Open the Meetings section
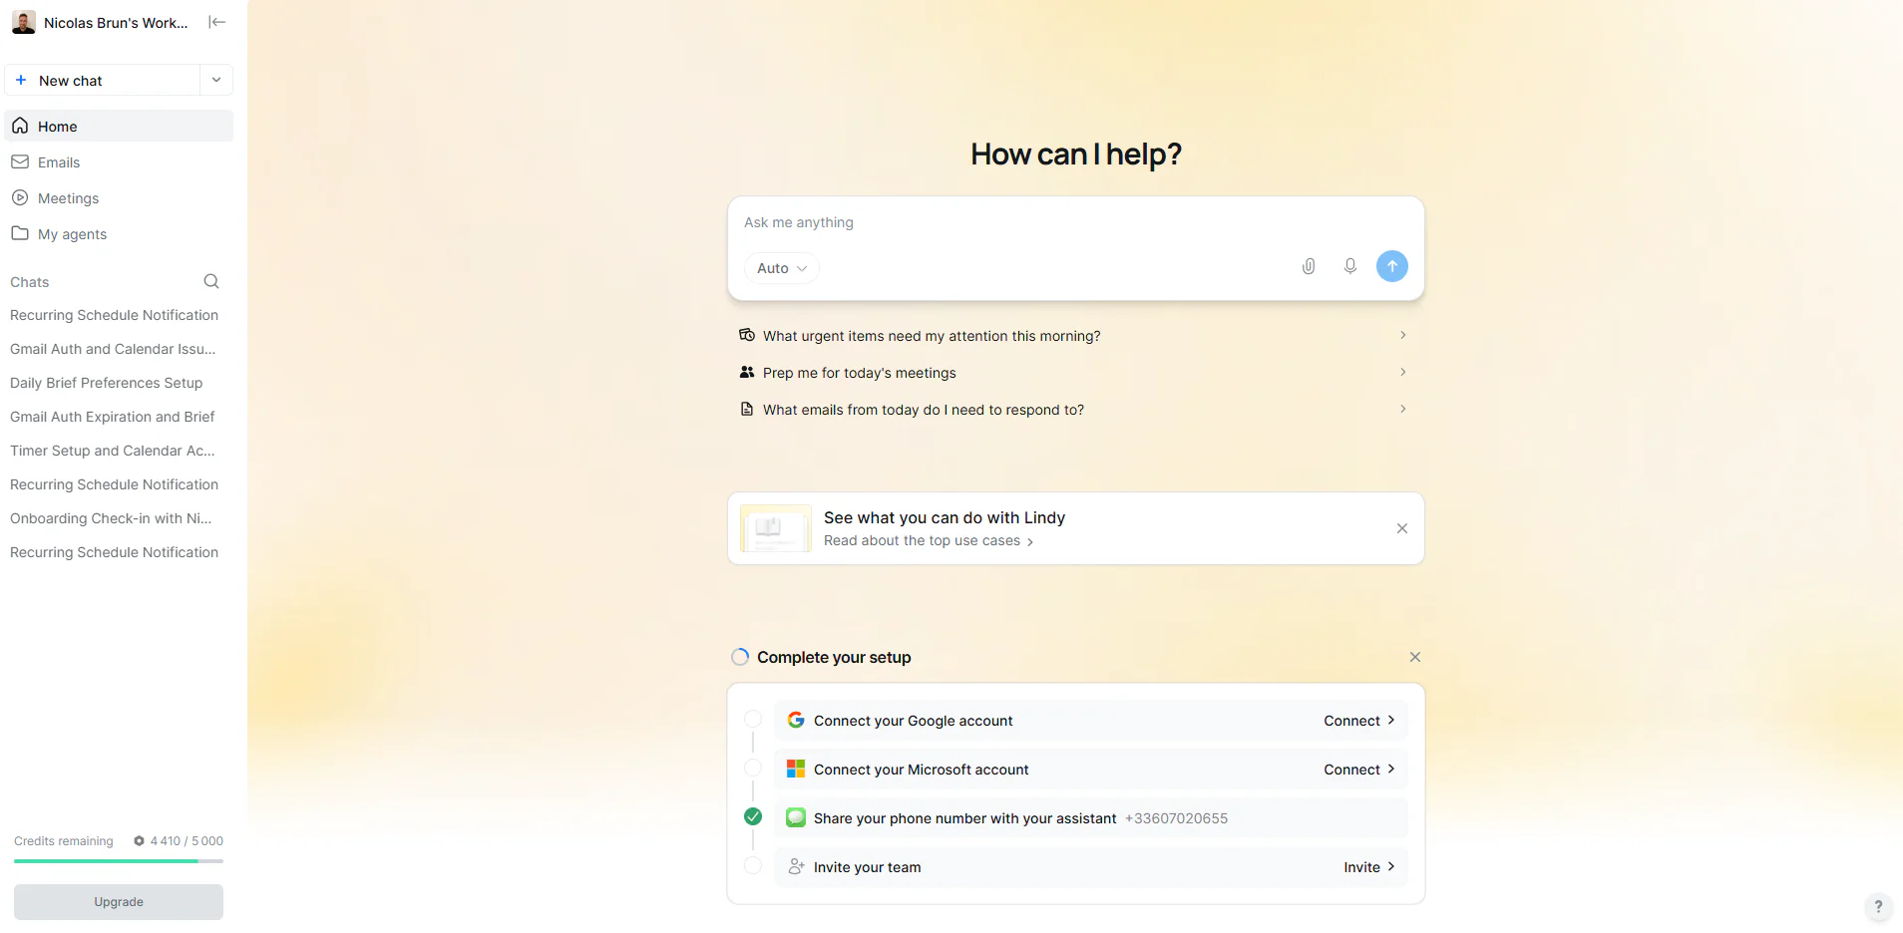Viewport: 1903px width, 933px height. pos(119,197)
